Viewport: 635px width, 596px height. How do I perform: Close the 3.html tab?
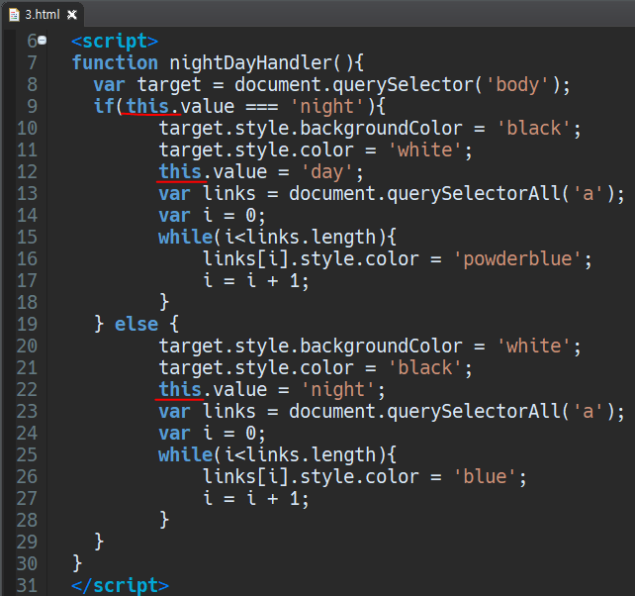pyautogui.click(x=71, y=15)
